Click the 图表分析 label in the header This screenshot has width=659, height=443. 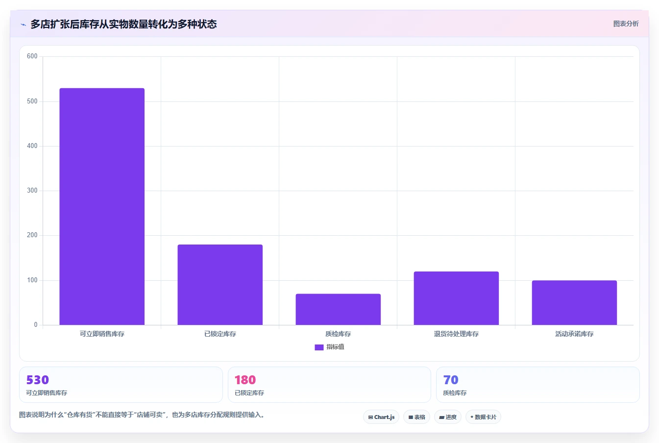tap(626, 24)
